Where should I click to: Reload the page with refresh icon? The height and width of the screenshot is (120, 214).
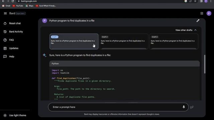click(x=13, y=1)
